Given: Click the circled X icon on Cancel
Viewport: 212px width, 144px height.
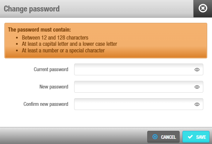Looking at the screenshot, I should [x=155, y=137].
